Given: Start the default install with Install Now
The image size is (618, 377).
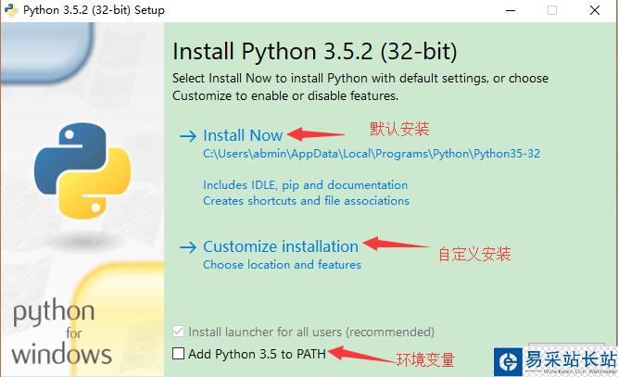Looking at the screenshot, I should (x=243, y=135).
